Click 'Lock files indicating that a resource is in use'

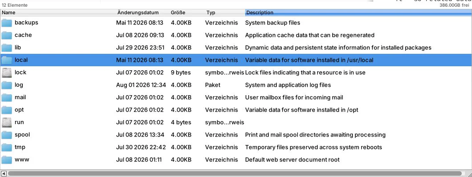point(305,72)
